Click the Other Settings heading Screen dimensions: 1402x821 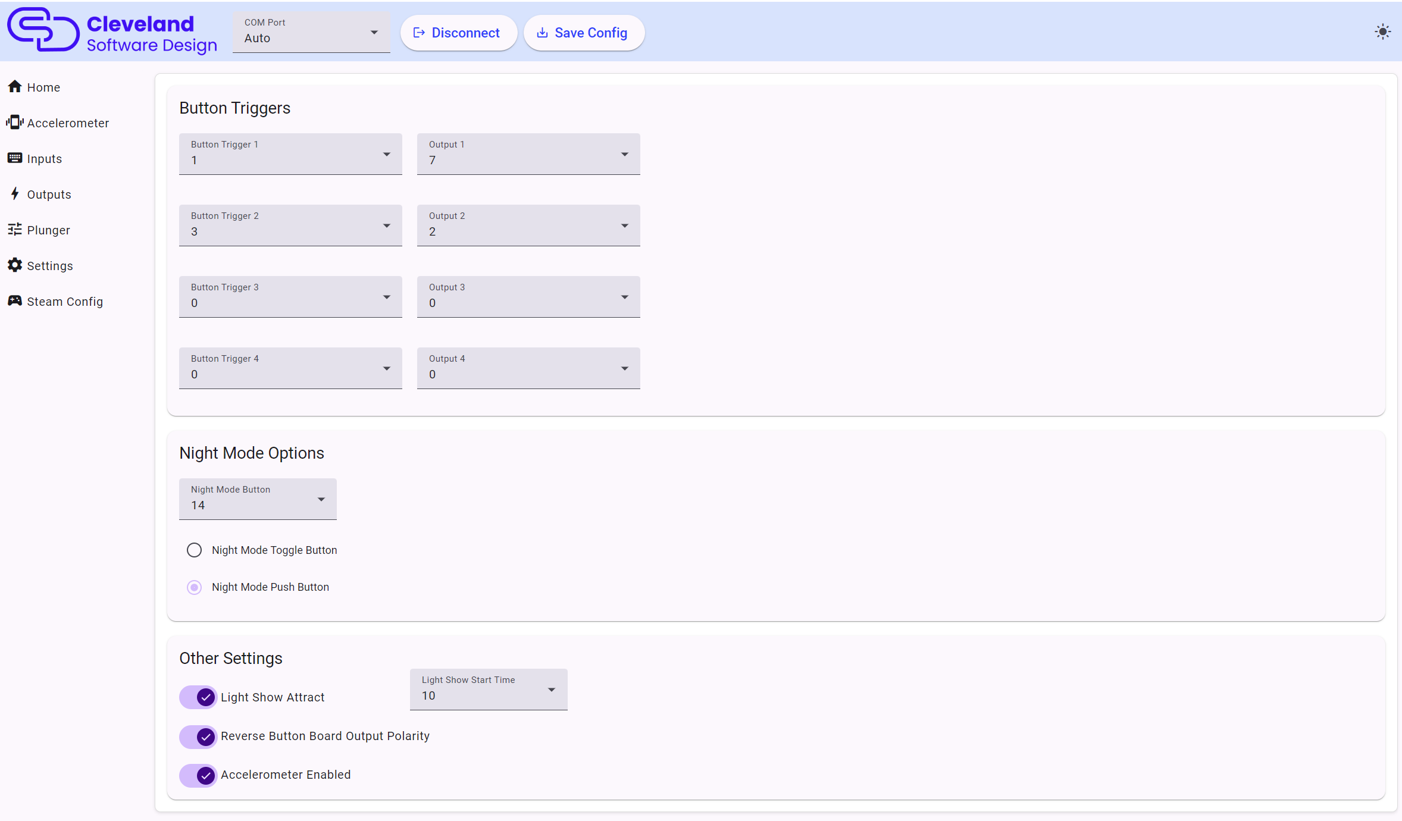click(x=231, y=659)
